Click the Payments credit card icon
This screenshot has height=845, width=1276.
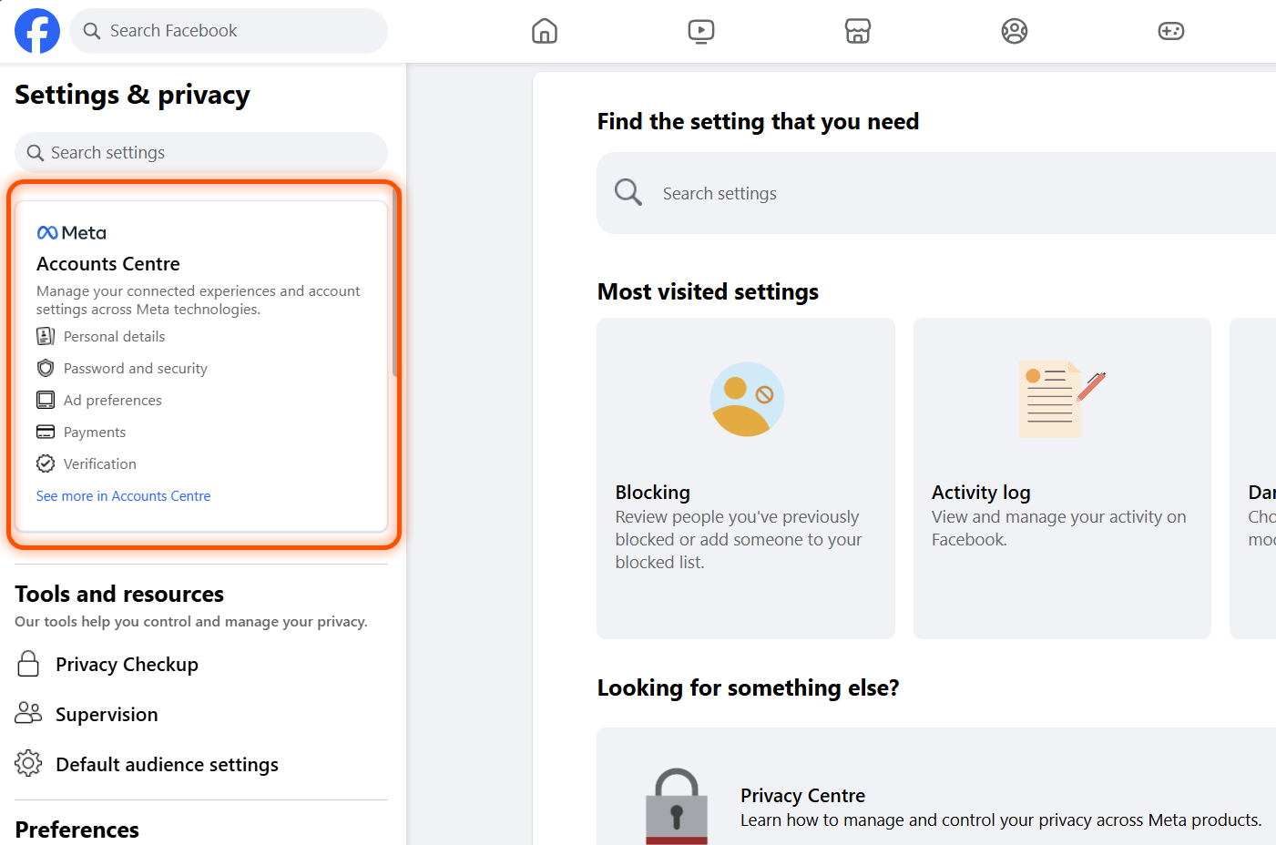[x=46, y=432]
